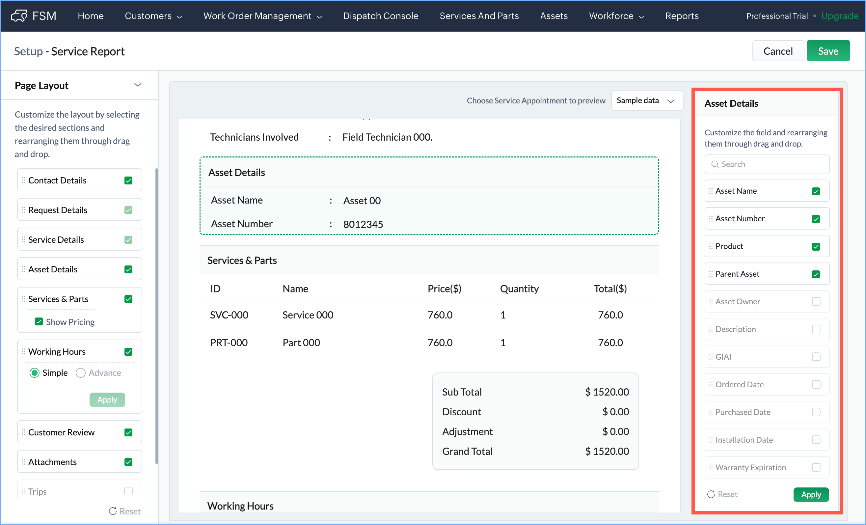Click drag handle icon beside Attachments section

[x=23, y=462]
